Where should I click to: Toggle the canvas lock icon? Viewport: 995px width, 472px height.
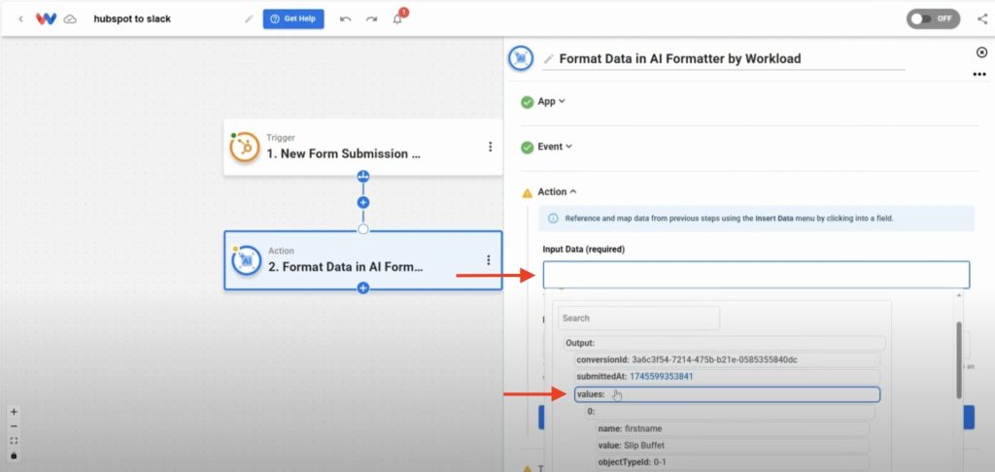tap(14, 455)
